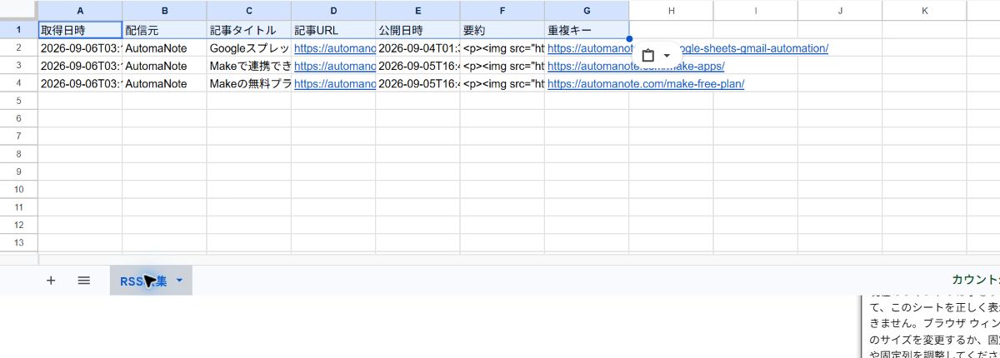The height and width of the screenshot is (358, 1000).
Task: Click the 要約 header cell
Action: click(x=502, y=30)
